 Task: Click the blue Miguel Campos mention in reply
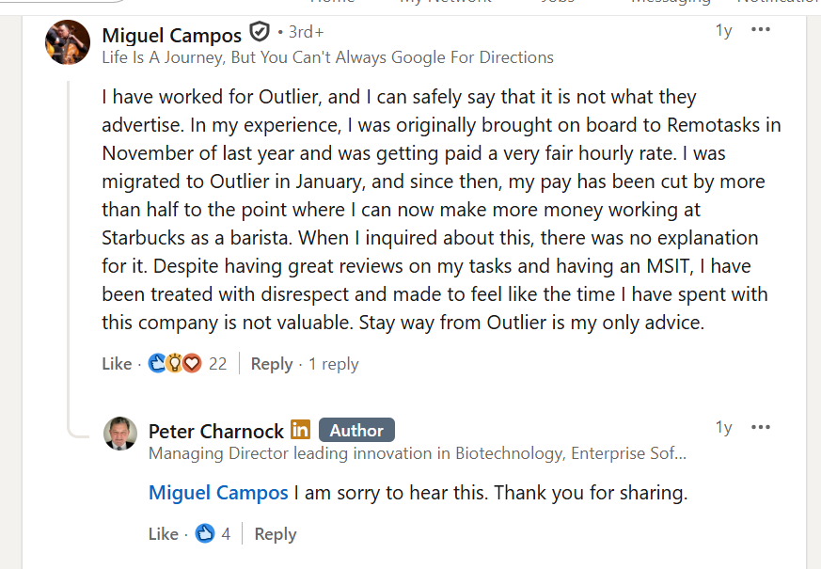[x=218, y=493]
